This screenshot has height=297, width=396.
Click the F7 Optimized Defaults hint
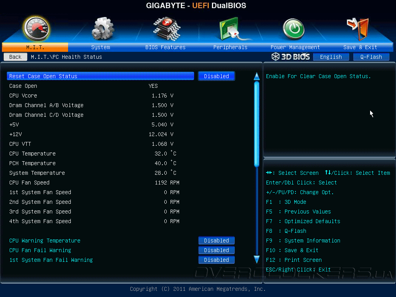(303, 221)
